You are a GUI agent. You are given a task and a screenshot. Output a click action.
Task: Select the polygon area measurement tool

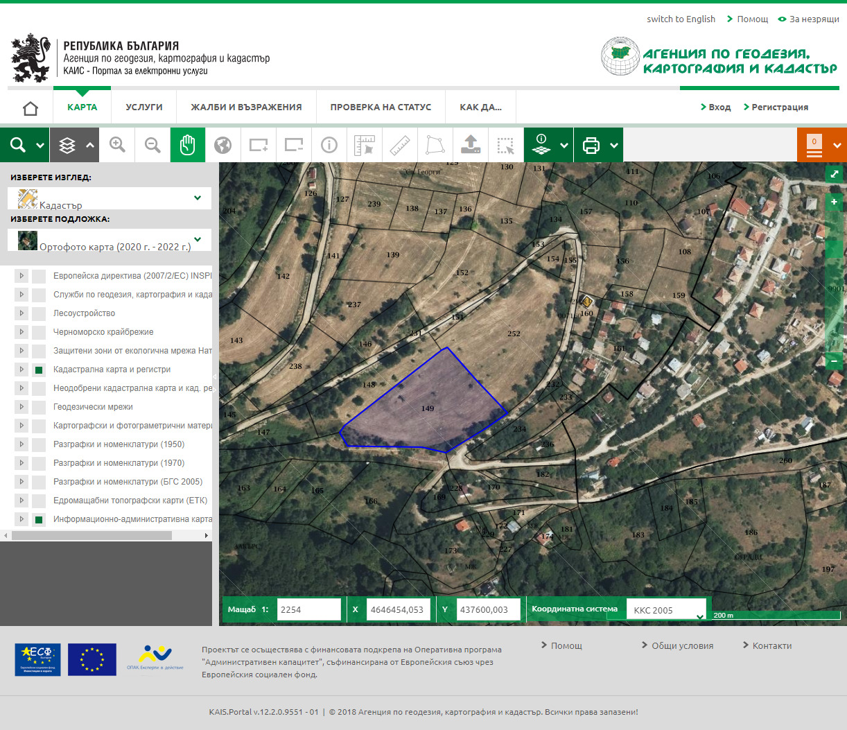(435, 145)
